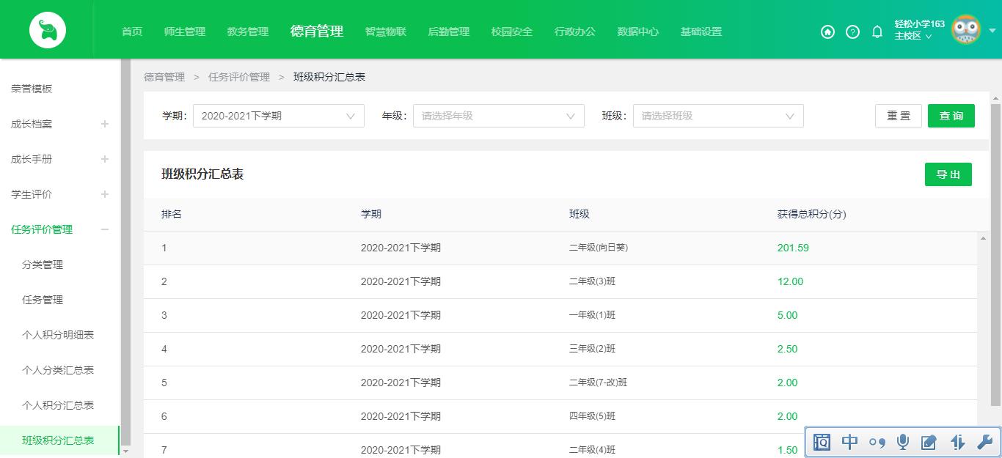Open the 学期 semester dropdown
The image size is (1002, 458).
pyautogui.click(x=279, y=115)
